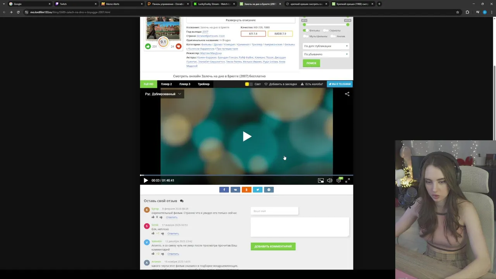The image size is (496, 279).
Task: Bookmark the page with the star icon
Action: pyautogui.click(x=458, y=12)
